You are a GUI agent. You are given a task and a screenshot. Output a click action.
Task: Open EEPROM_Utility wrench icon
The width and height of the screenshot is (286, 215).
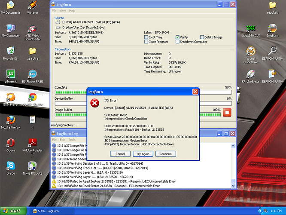click(x=273, y=53)
